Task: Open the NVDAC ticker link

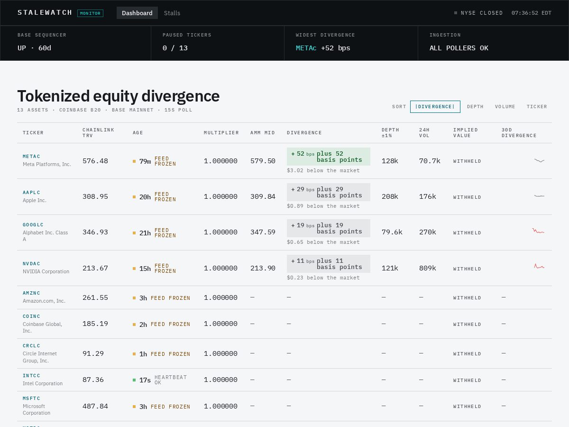Action: pos(32,264)
